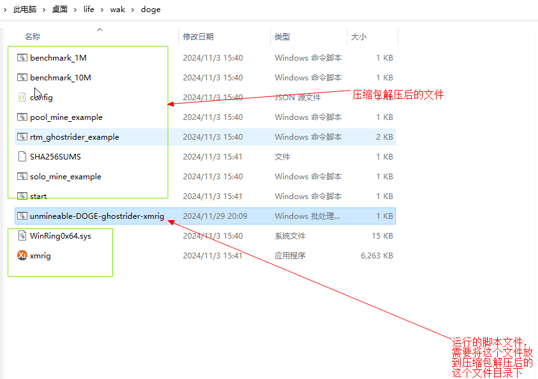Expand the chevron after wak folder
Screen dimensions: 538x379
tap(133, 9)
